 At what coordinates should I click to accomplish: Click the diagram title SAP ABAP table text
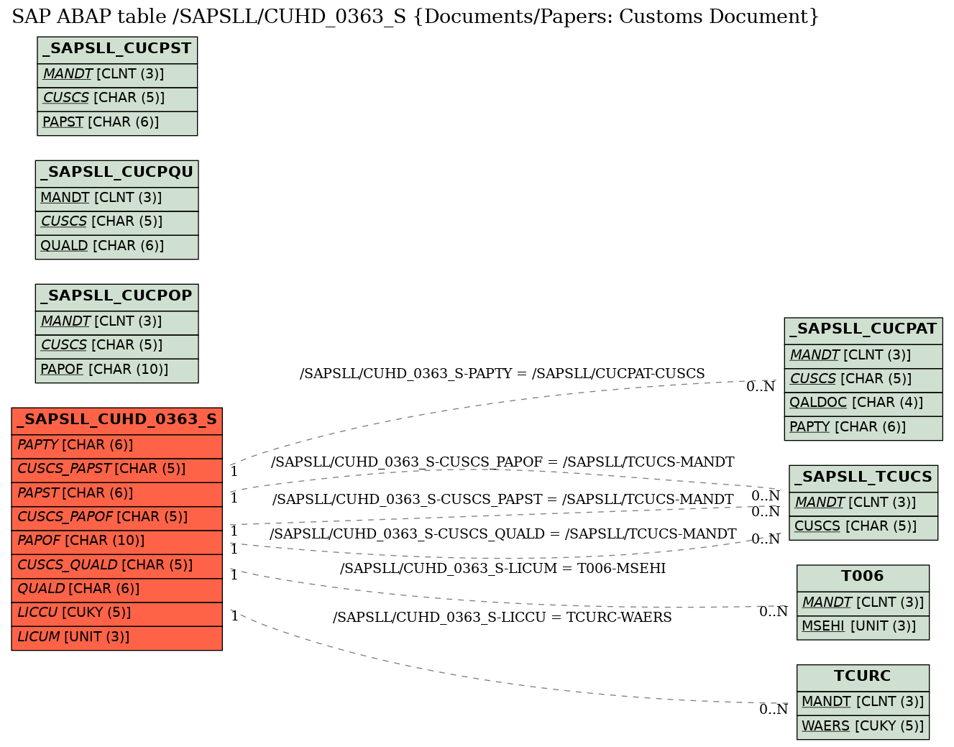click(415, 17)
